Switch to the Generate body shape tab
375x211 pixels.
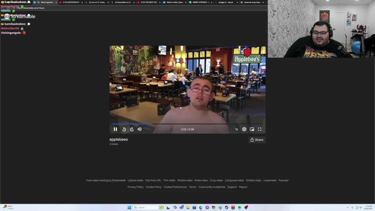pyautogui.click(x=252, y=2)
